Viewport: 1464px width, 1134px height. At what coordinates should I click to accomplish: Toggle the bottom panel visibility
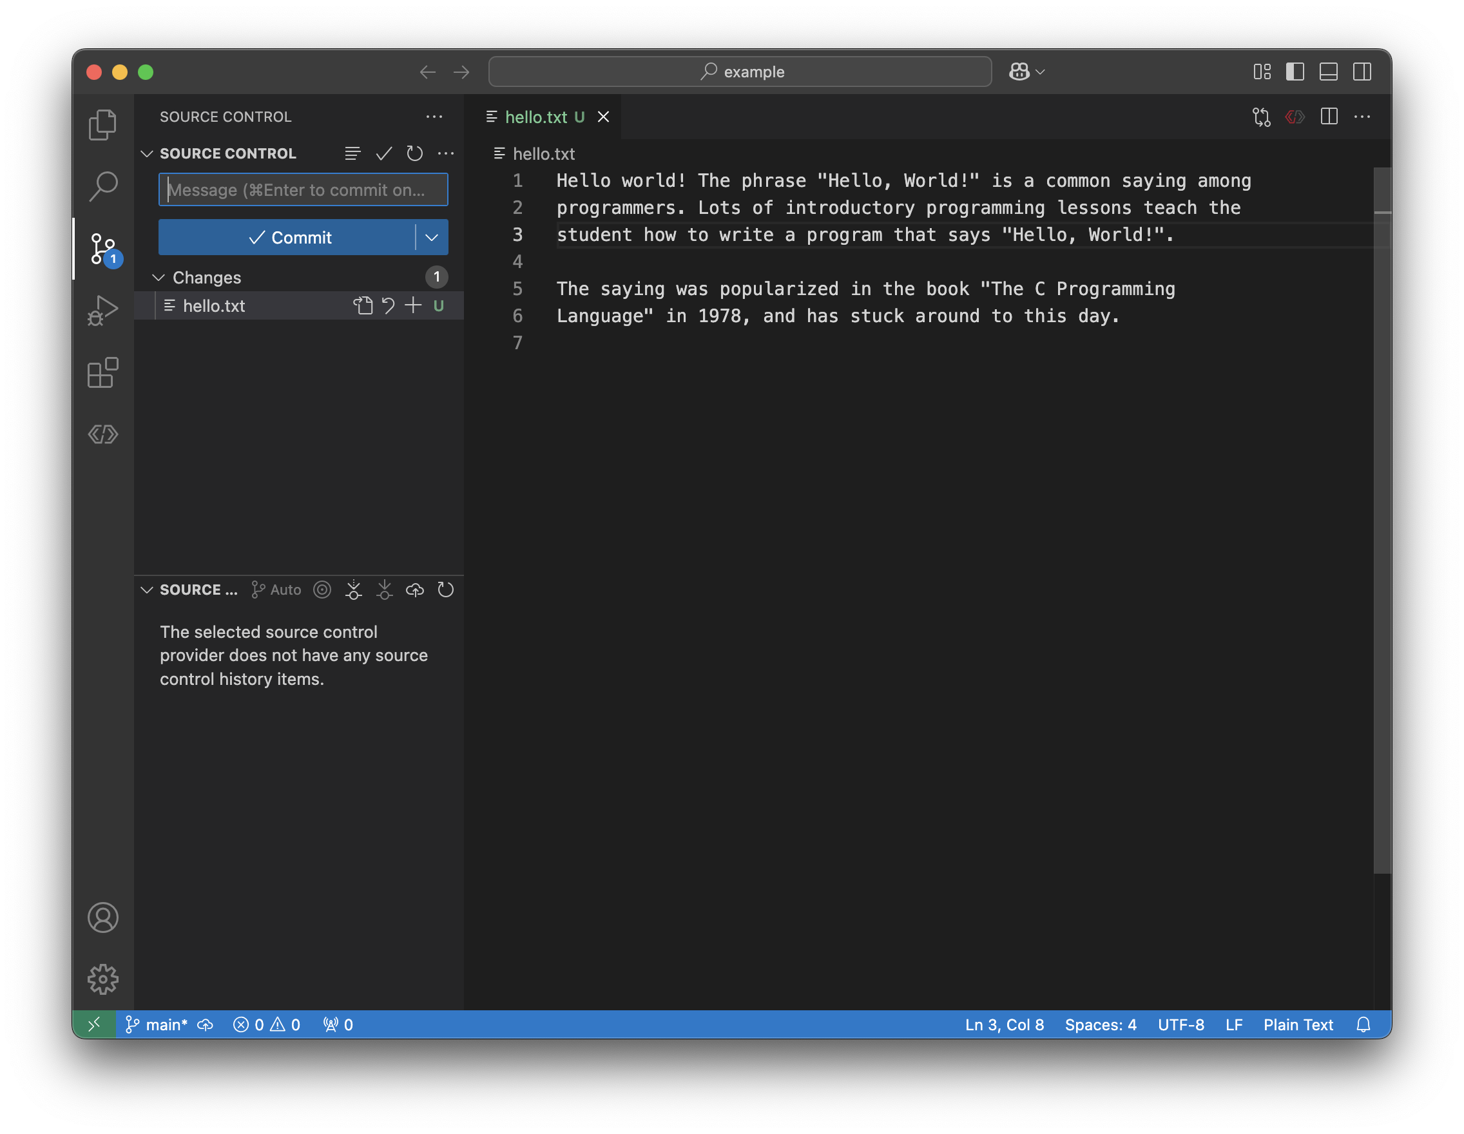point(1328,72)
